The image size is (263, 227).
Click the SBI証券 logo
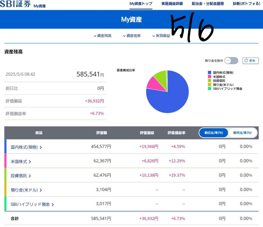click(x=15, y=4)
